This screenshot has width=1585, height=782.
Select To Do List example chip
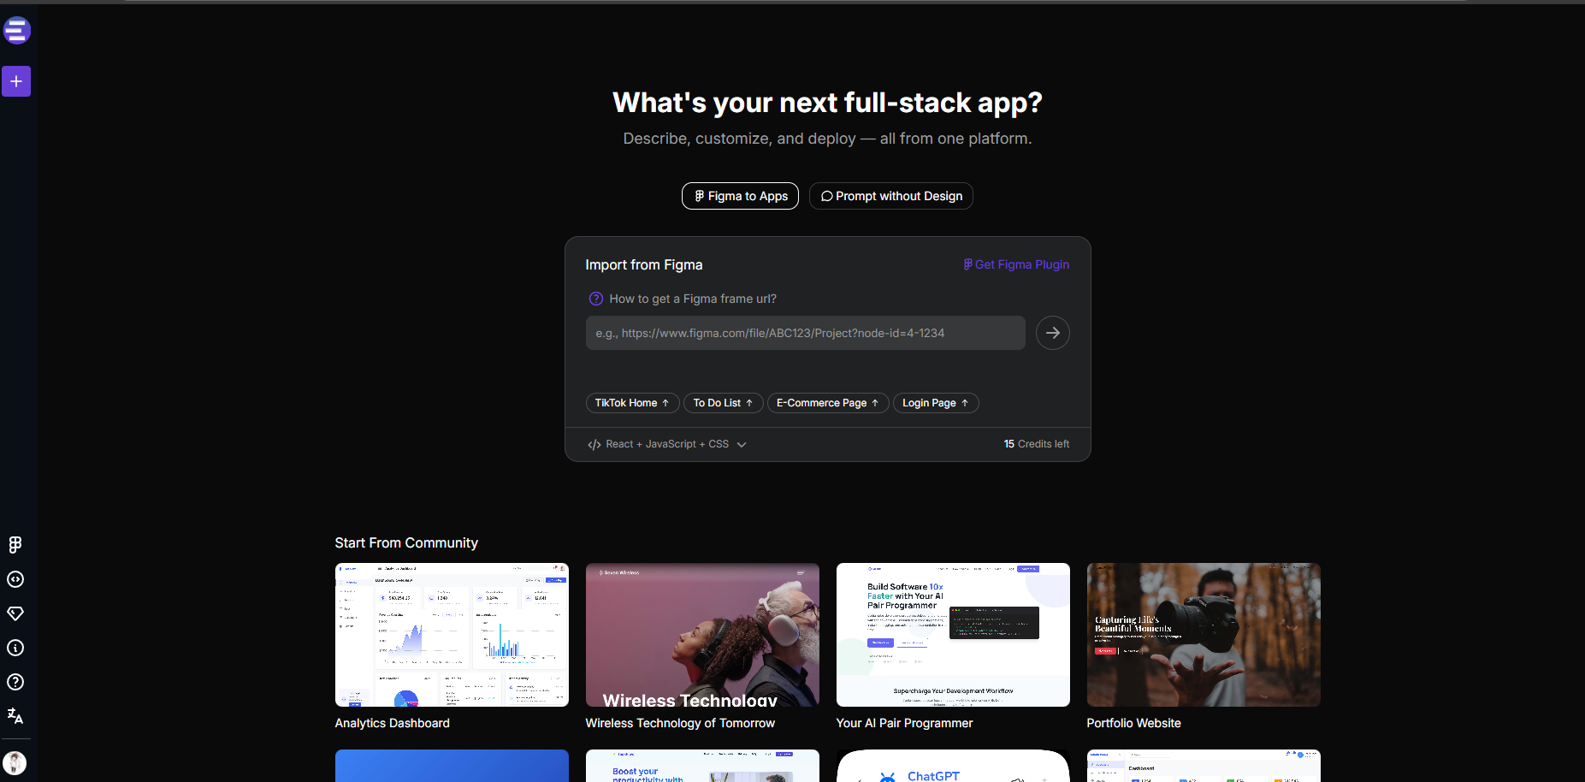pyautogui.click(x=723, y=403)
